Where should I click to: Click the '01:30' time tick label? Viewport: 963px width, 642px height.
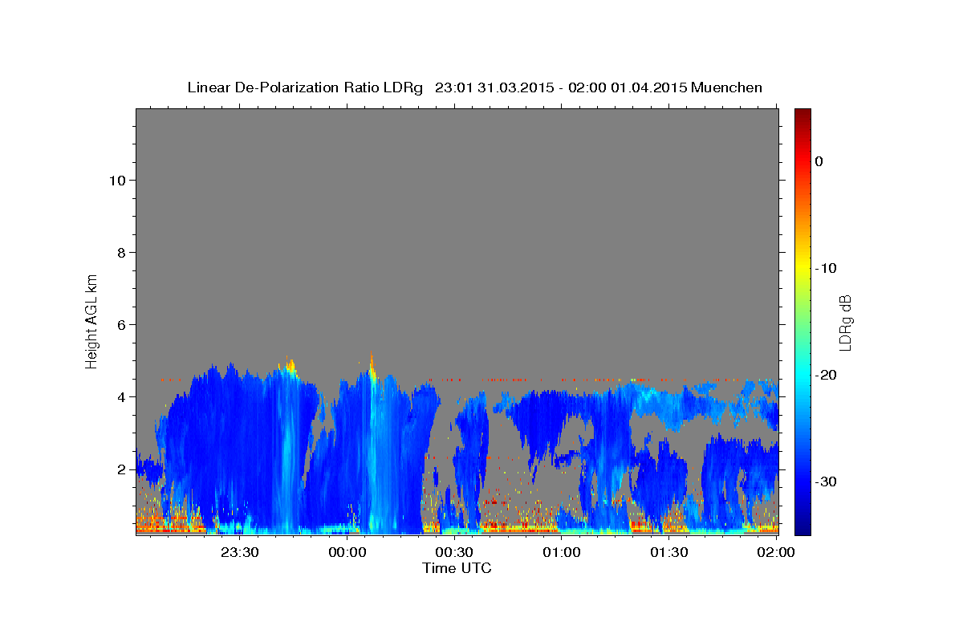[x=669, y=552]
